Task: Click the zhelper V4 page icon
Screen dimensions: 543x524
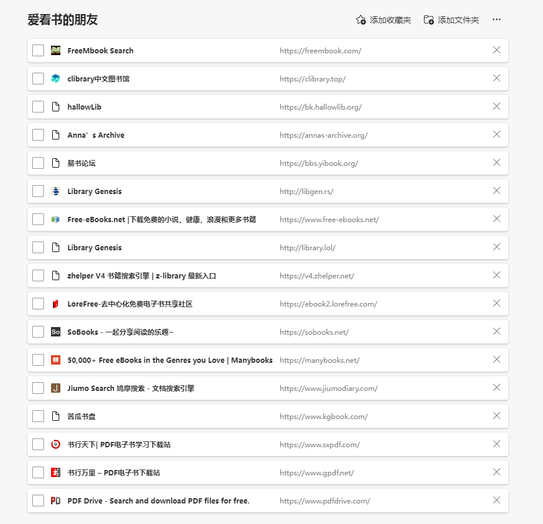Action: click(56, 275)
